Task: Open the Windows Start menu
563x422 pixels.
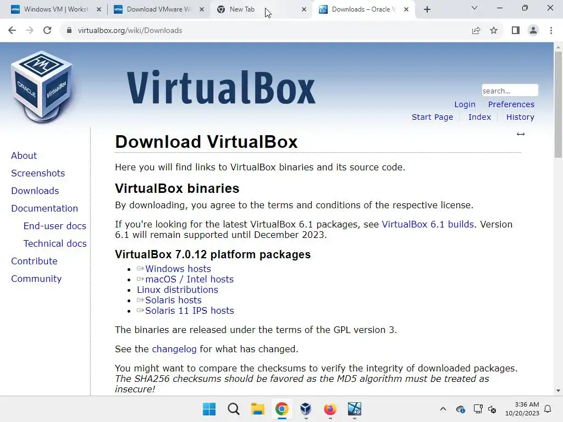Action: [209, 409]
